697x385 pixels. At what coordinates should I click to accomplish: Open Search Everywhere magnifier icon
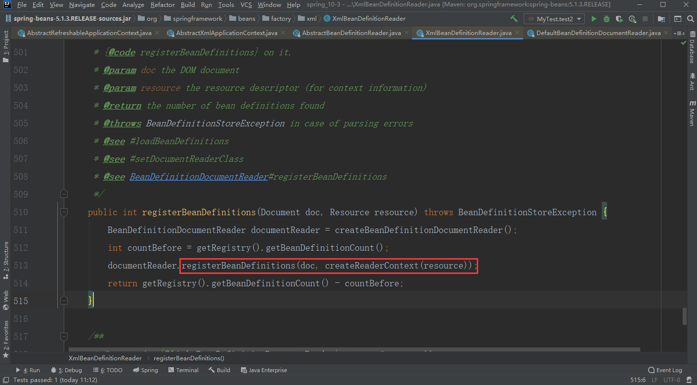[690, 19]
